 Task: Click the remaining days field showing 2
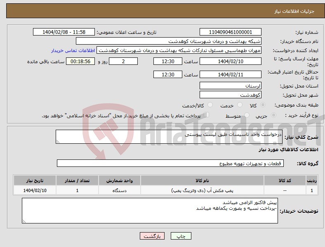coord(123,61)
